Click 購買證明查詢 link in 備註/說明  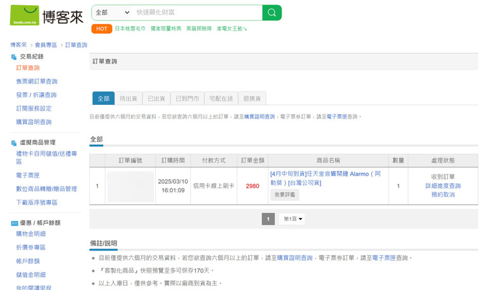(295, 258)
